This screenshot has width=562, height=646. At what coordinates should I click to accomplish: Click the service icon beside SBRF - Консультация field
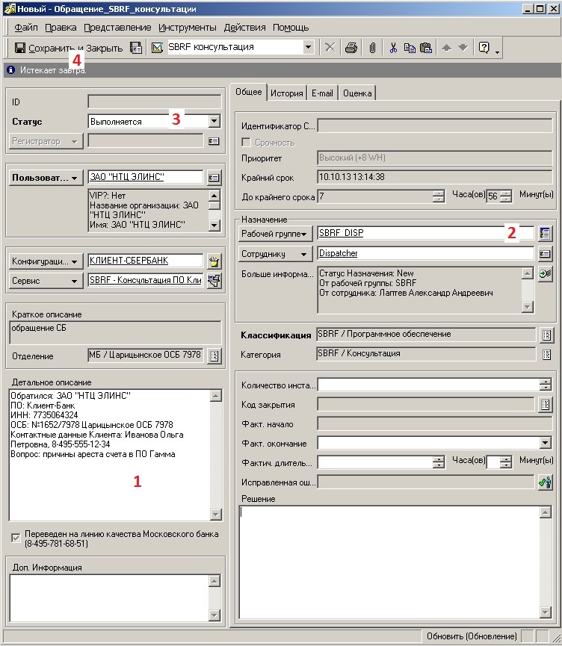point(214,281)
